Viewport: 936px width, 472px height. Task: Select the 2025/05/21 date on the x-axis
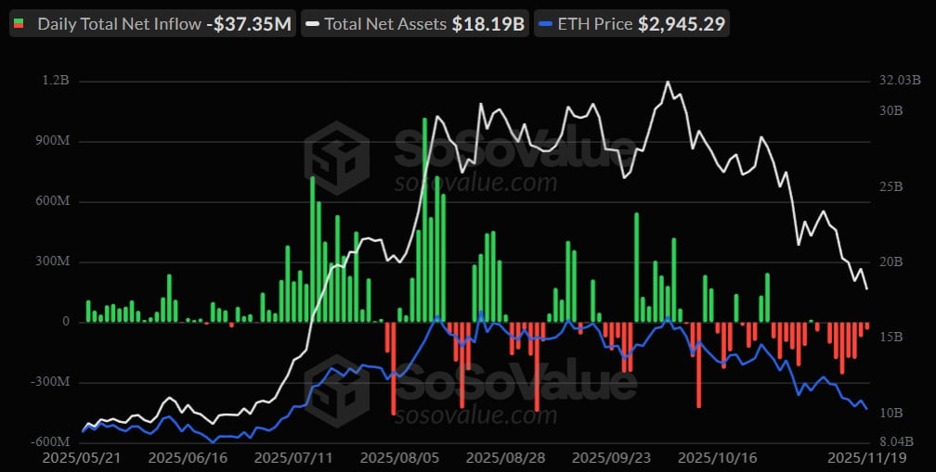(83, 457)
